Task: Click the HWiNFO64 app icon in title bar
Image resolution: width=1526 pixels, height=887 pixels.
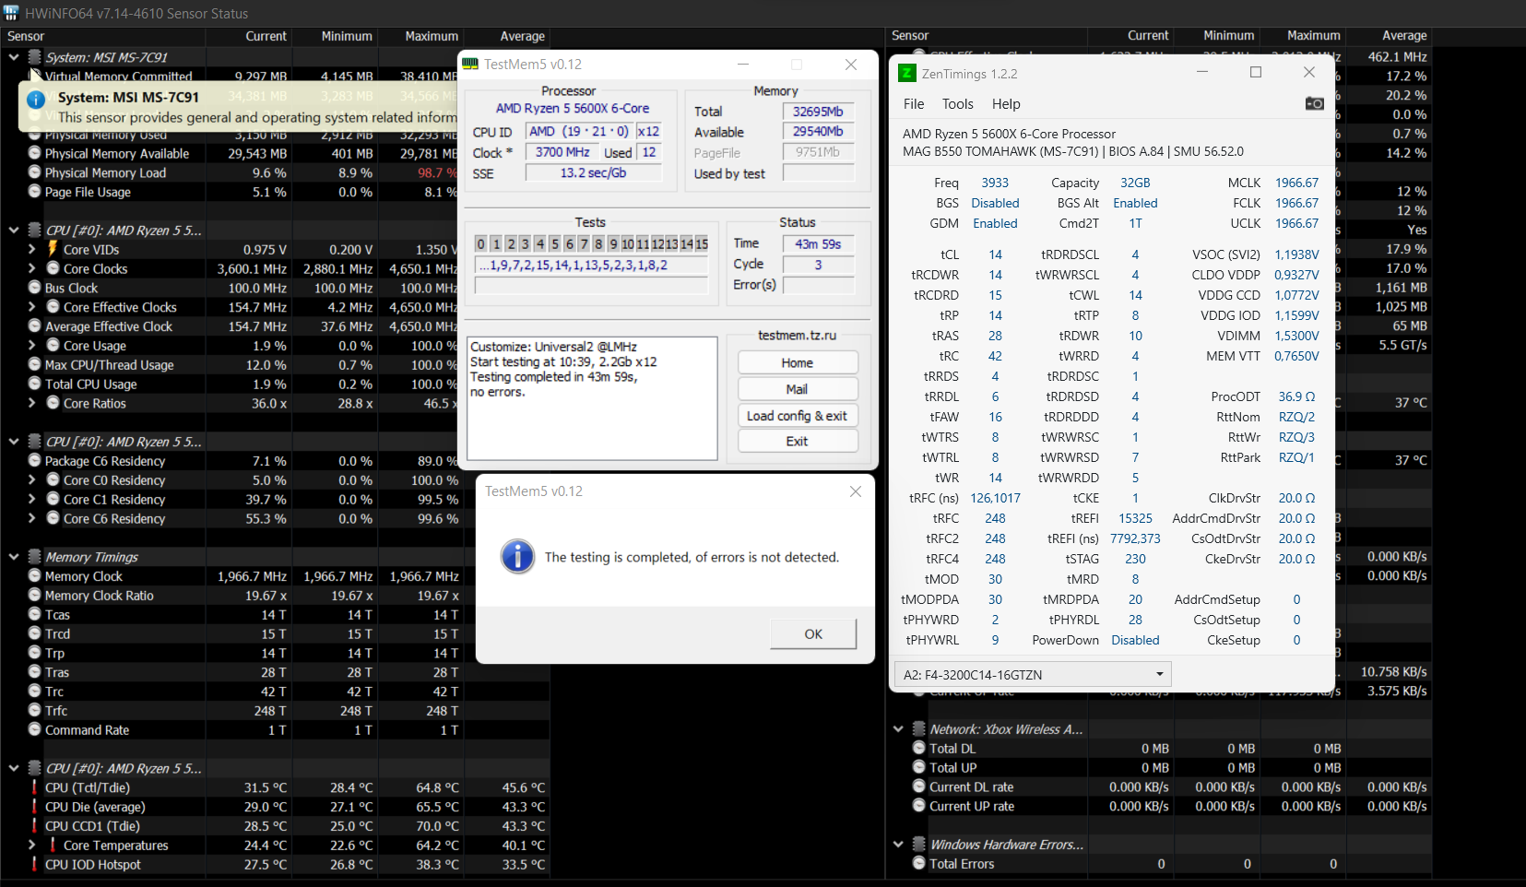Action: 11,13
